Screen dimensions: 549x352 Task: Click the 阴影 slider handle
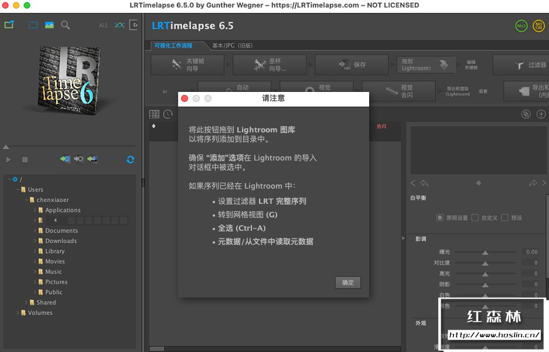[485, 285]
